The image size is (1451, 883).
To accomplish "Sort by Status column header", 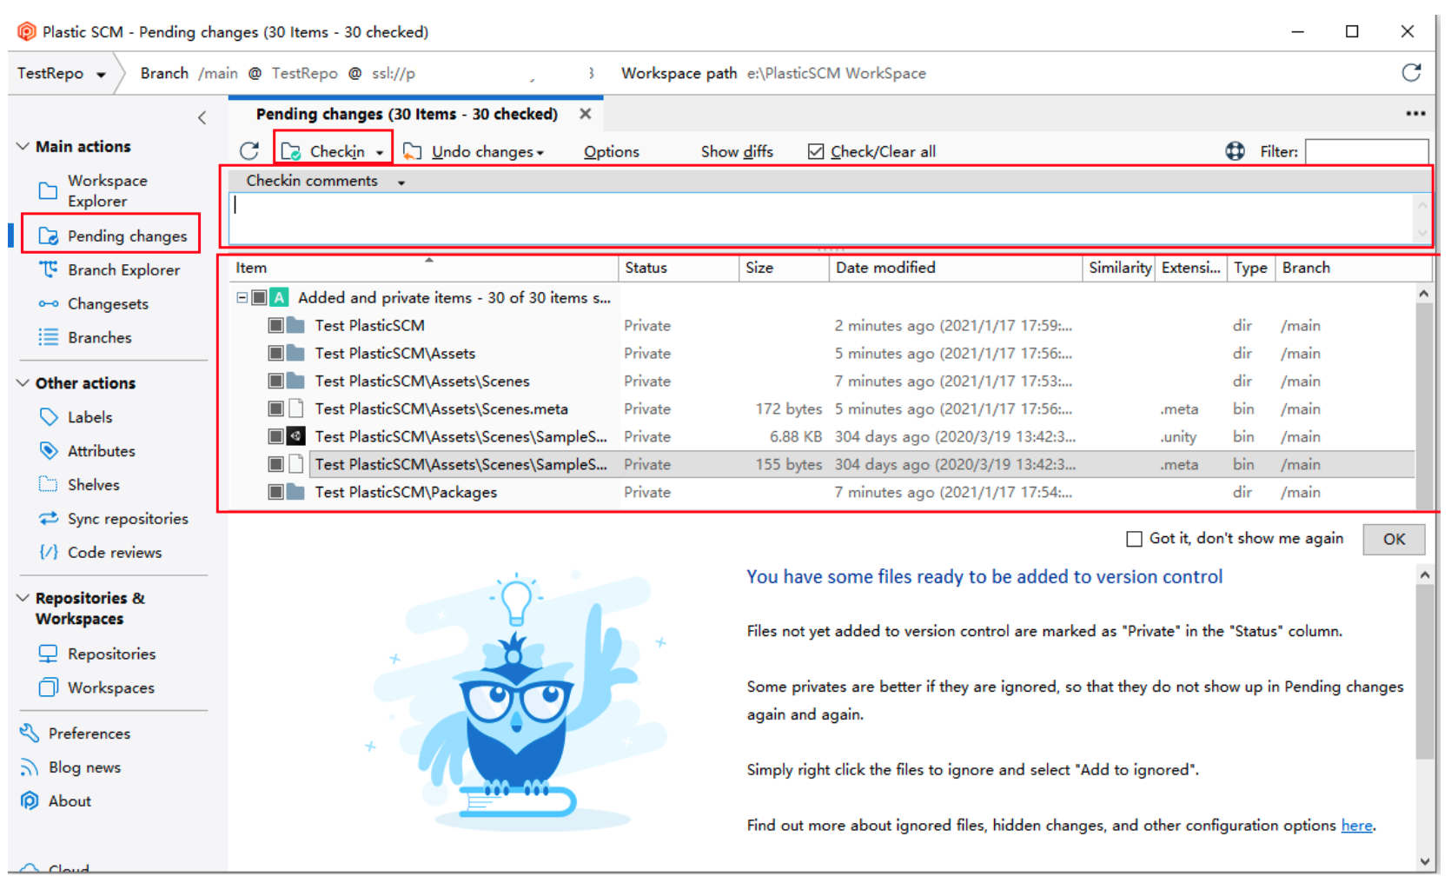I will tap(679, 268).
